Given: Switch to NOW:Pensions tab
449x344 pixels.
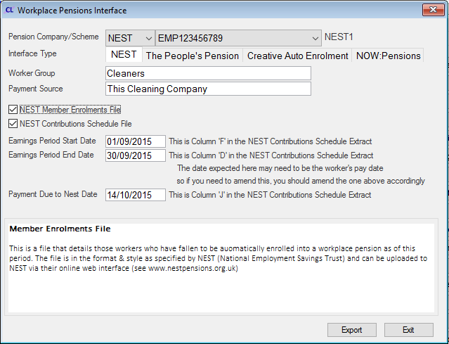Looking at the screenshot, I should point(388,56).
